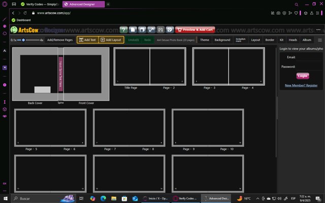Open the Album tab
The image size is (325, 203).
[307, 40]
